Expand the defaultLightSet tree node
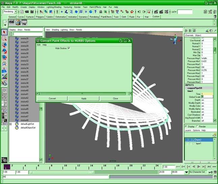The height and width of the screenshot is (184, 218). 10,124
